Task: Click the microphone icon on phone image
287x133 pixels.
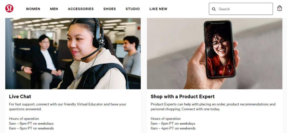Action: click(x=229, y=71)
